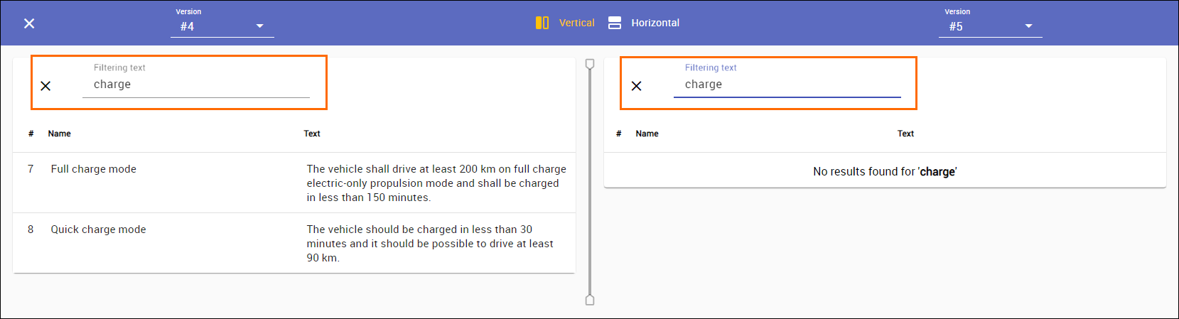Open the Version #5 dropdown

[x=981, y=26]
